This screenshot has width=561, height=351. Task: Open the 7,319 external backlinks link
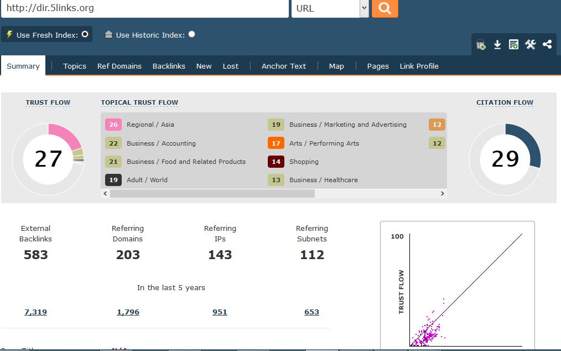click(35, 312)
